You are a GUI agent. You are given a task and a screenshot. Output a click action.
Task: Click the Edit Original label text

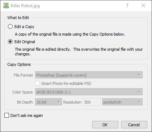pyautogui.click(x=25, y=42)
